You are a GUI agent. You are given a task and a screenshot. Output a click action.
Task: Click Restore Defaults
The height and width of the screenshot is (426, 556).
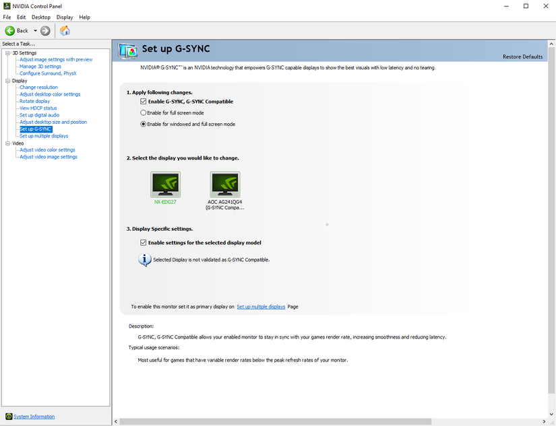click(x=522, y=57)
